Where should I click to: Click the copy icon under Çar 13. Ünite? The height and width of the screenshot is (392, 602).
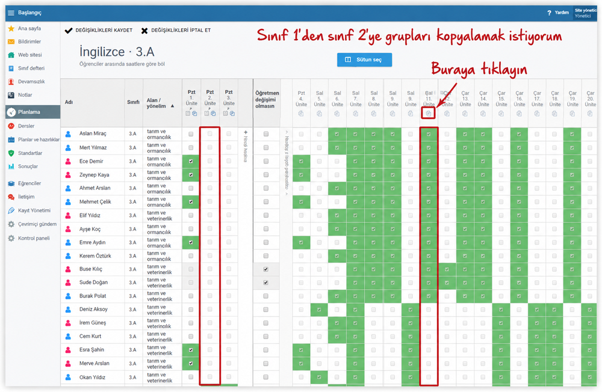(x=465, y=114)
